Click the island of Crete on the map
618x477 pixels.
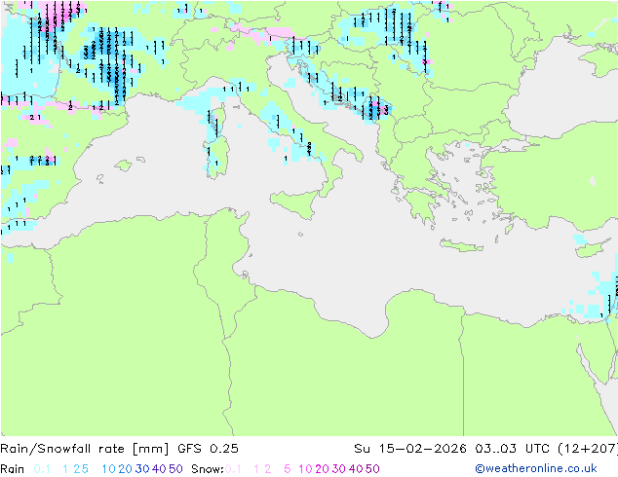(x=461, y=245)
